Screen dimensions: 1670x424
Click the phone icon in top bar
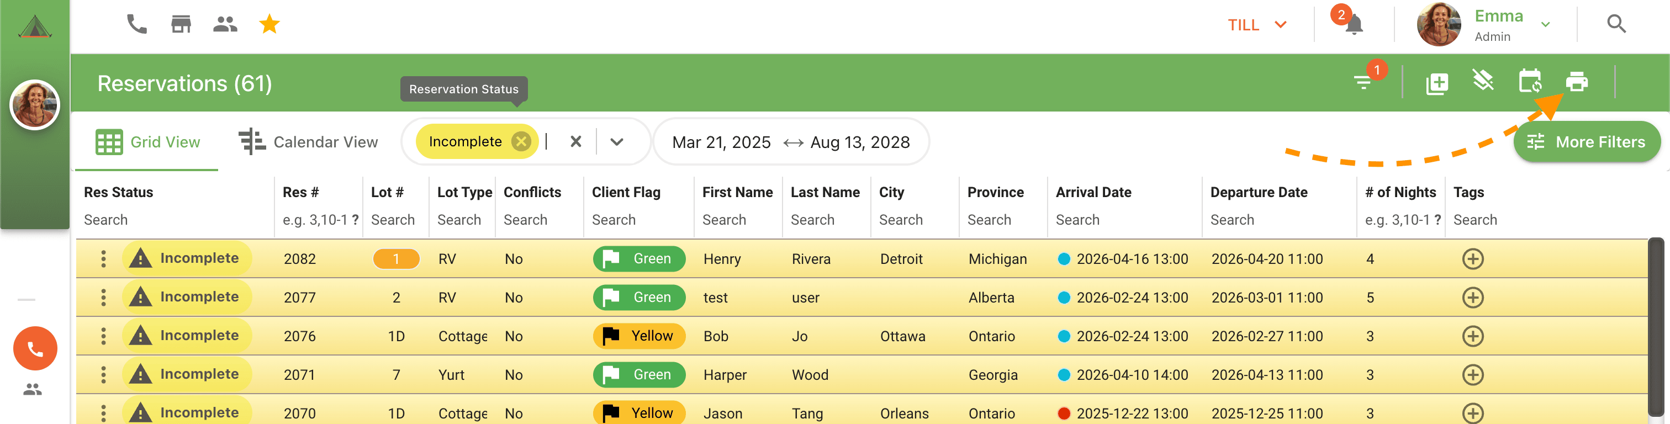tap(137, 25)
